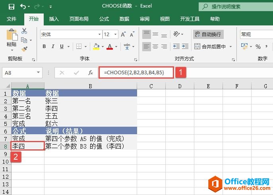Open the clipboard group dialog launcher
The image size is (273, 195).
33,60
